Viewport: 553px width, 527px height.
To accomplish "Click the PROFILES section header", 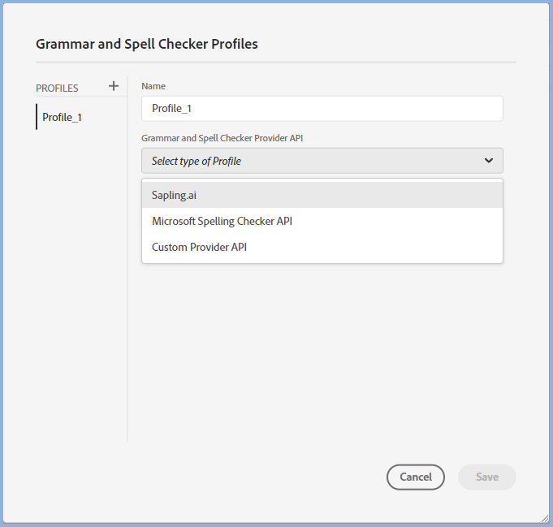I will click(x=57, y=88).
